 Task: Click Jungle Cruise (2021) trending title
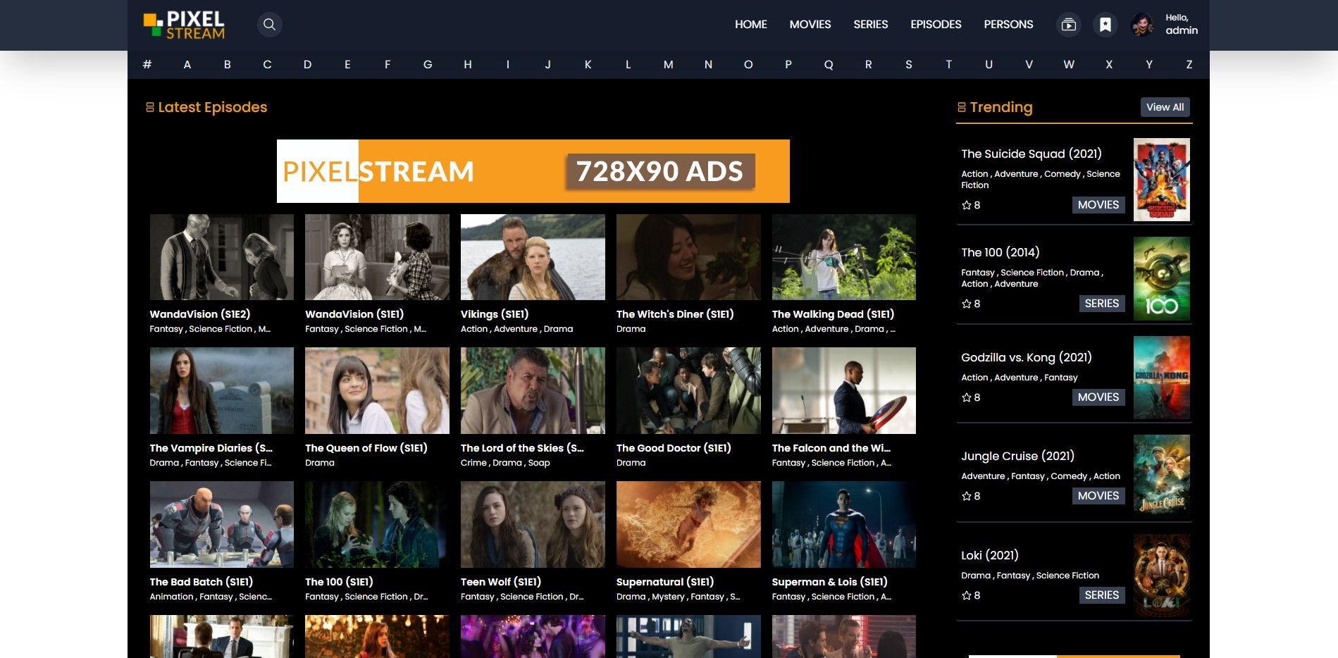(1018, 456)
